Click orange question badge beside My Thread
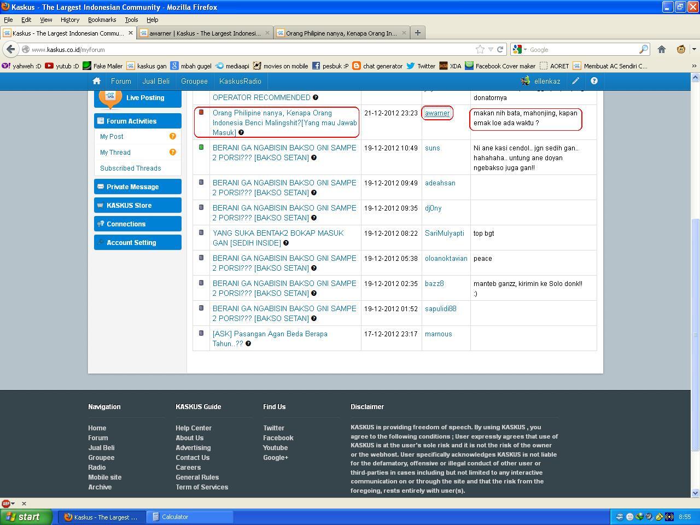Image resolution: width=700 pixels, height=525 pixels. coord(173,152)
